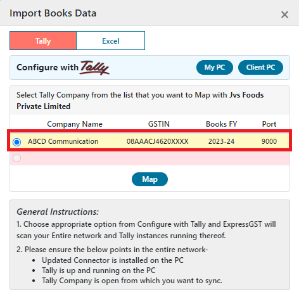Click the General Instructions heading

tap(58, 212)
